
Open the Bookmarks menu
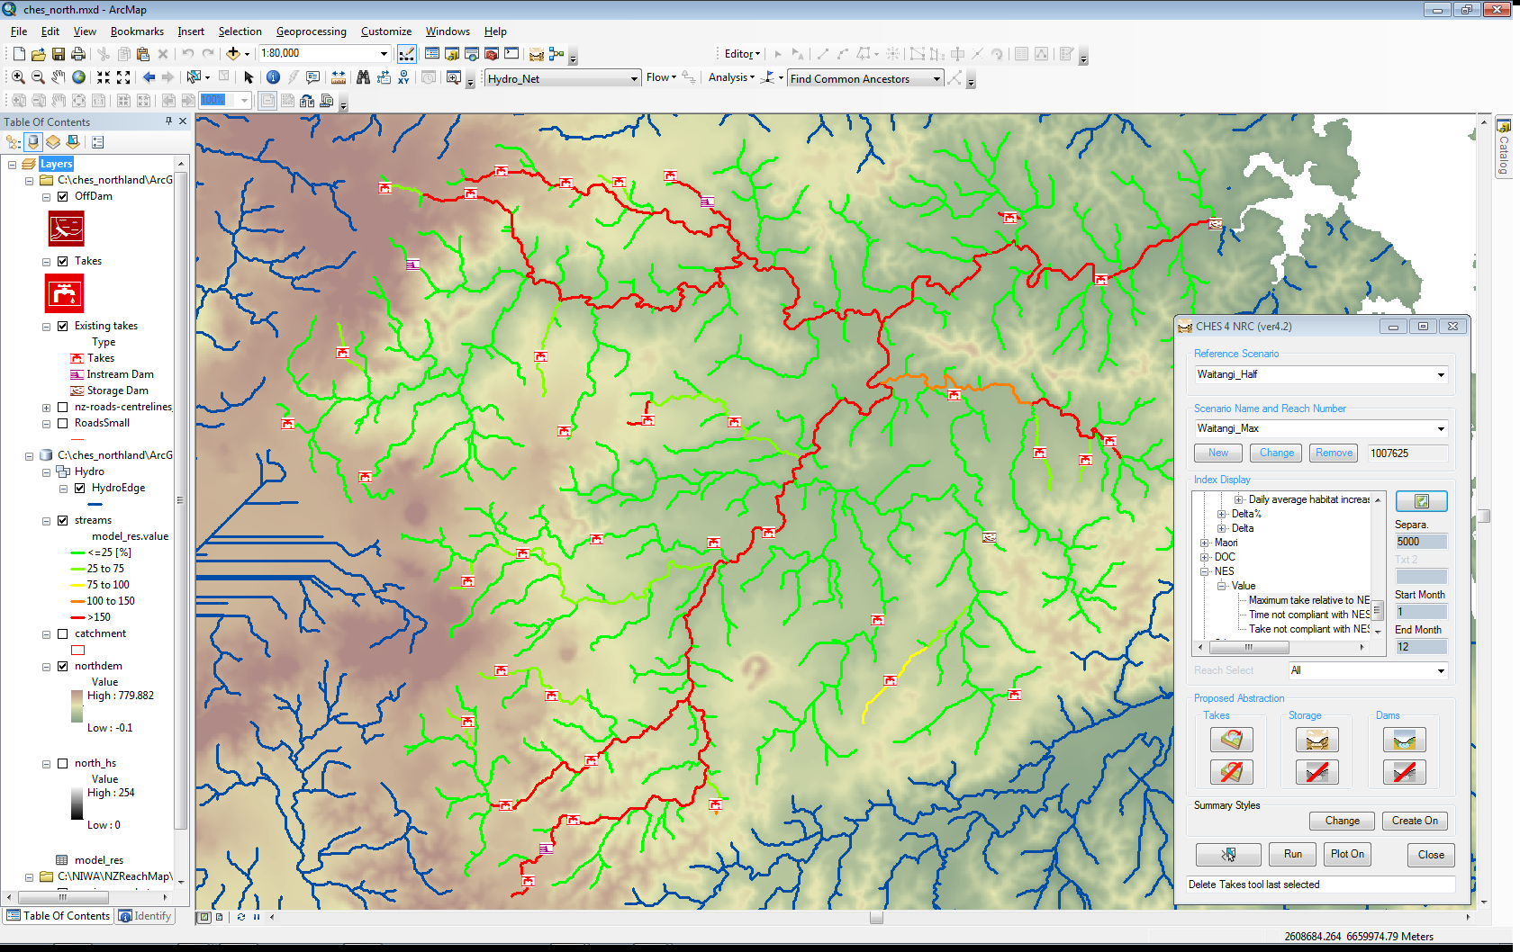click(137, 31)
